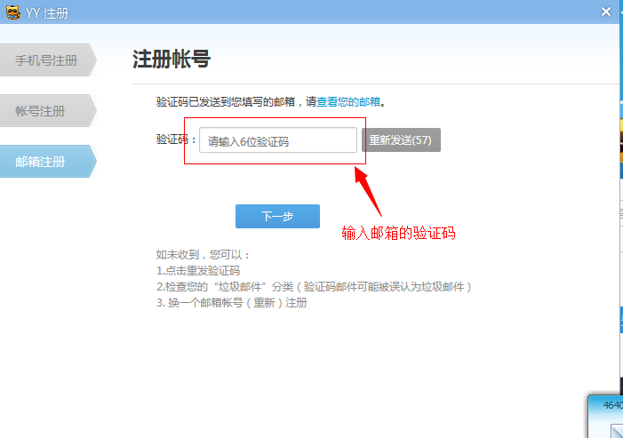The height and width of the screenshot is (438, 623).
Task: Click the 重新发送 resend code button
Action: 401,140
